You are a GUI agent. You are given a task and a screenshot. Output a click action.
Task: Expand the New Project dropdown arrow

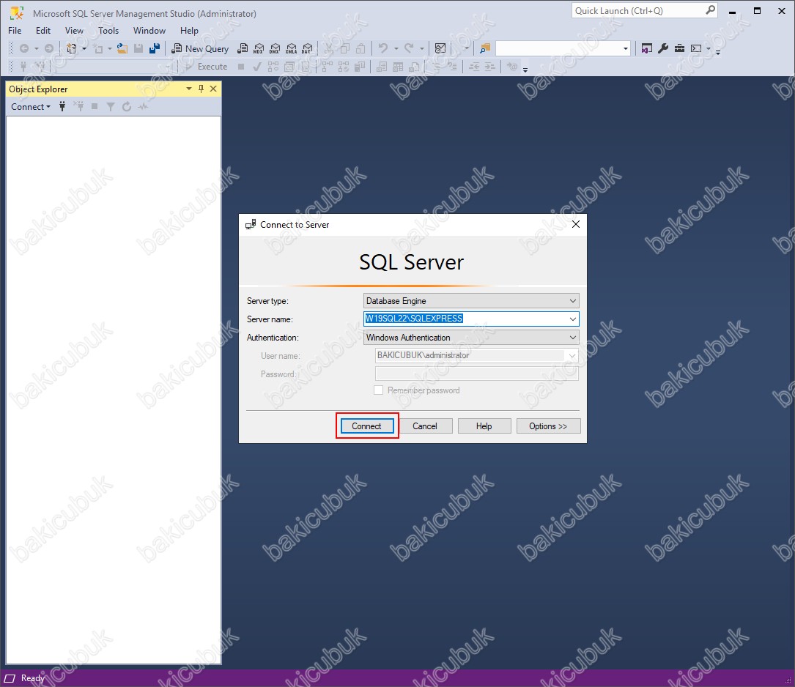click(84, 48)
